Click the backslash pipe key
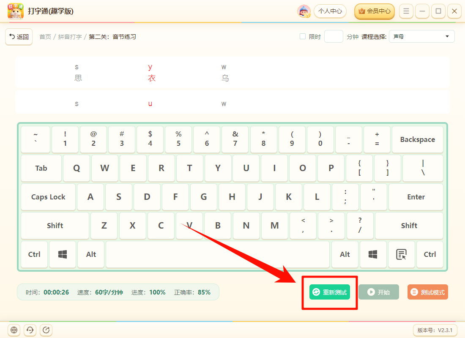Image resolution: width=465 pixels, height=338 pixels. tap(423, 168)
